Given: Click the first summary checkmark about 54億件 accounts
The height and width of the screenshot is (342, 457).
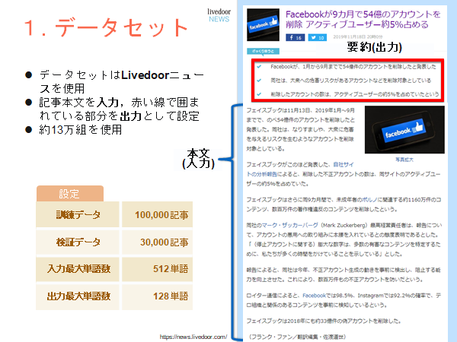Looking at the screenshot, I should pyautogui.click(x=259, y=67).
